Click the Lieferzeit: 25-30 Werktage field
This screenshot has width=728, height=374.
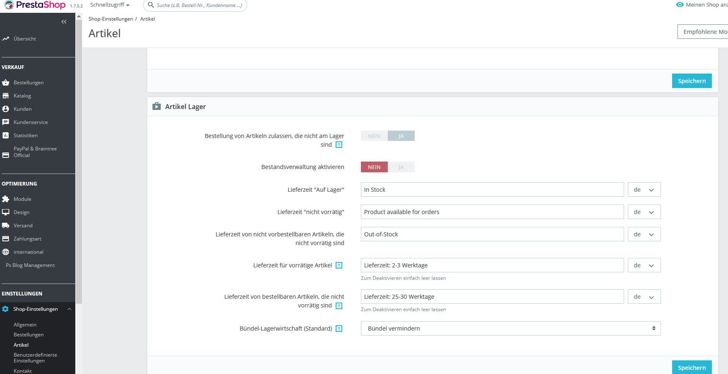coord(492,297)
